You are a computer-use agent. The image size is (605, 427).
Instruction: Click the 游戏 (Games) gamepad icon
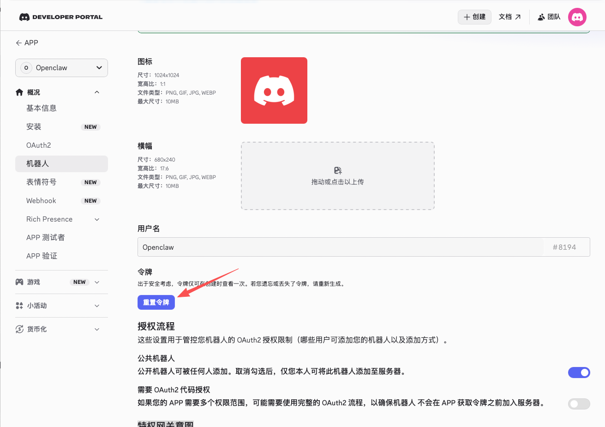19,282
